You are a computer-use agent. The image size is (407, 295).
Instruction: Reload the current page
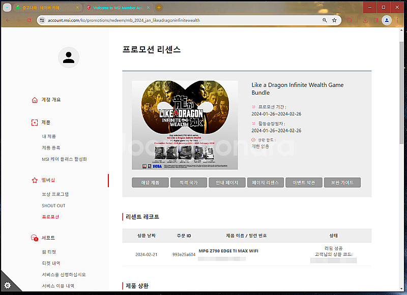(29, 20)
